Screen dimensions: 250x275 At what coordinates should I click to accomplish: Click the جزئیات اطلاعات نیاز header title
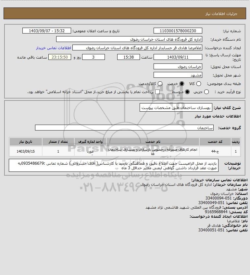click(221, 14)
